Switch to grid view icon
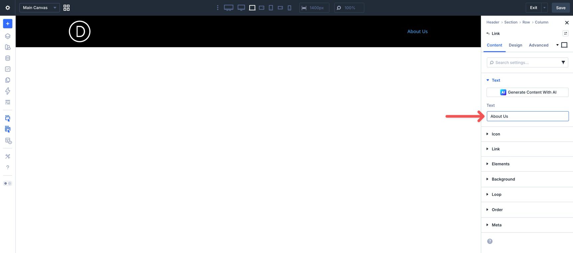 66,8
